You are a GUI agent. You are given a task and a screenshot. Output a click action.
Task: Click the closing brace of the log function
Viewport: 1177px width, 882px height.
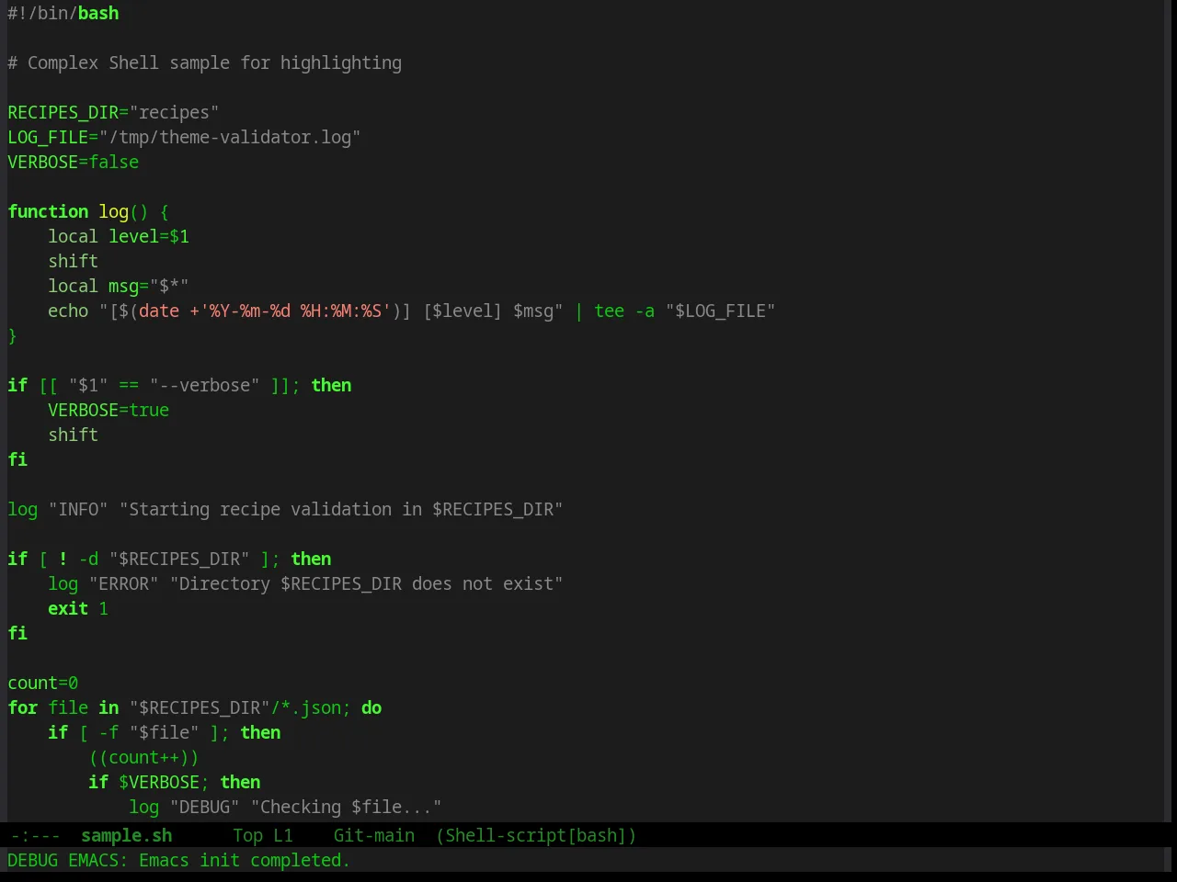click(x=12, y=335)
